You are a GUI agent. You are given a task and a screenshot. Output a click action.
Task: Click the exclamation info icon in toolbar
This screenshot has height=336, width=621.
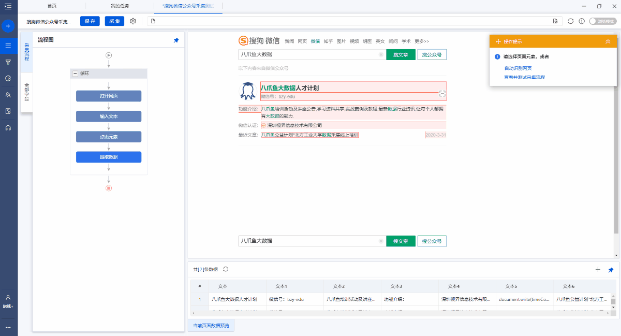582,21
